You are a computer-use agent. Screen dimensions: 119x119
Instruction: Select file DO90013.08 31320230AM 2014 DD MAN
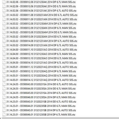click(41, 32)
